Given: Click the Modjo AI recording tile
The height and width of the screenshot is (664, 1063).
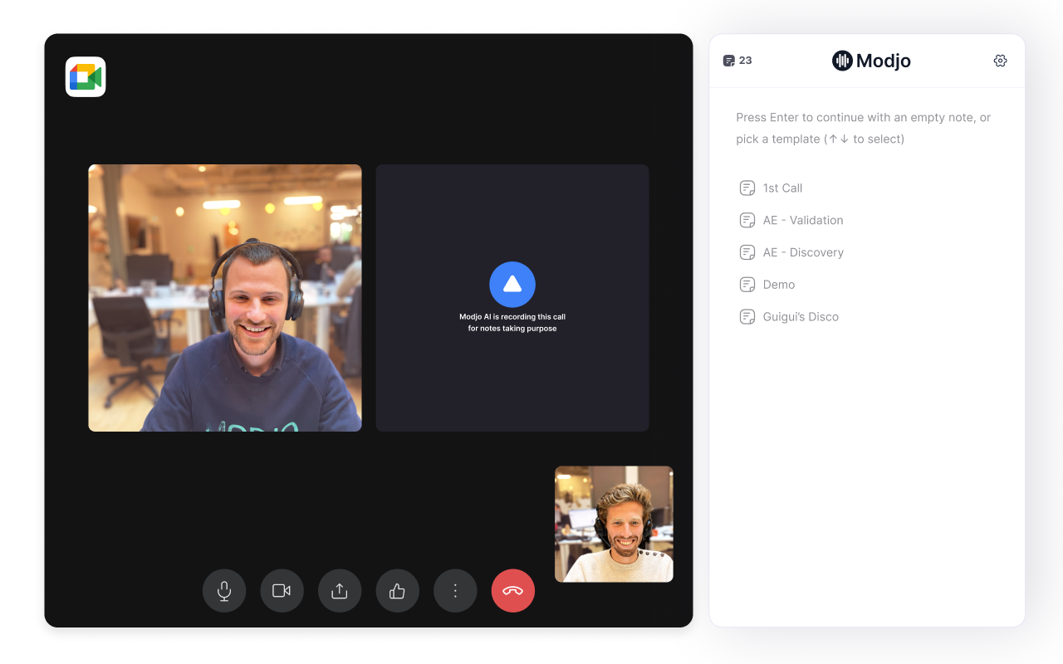Looking at the screenshot, I should click(x=512, y=298).
